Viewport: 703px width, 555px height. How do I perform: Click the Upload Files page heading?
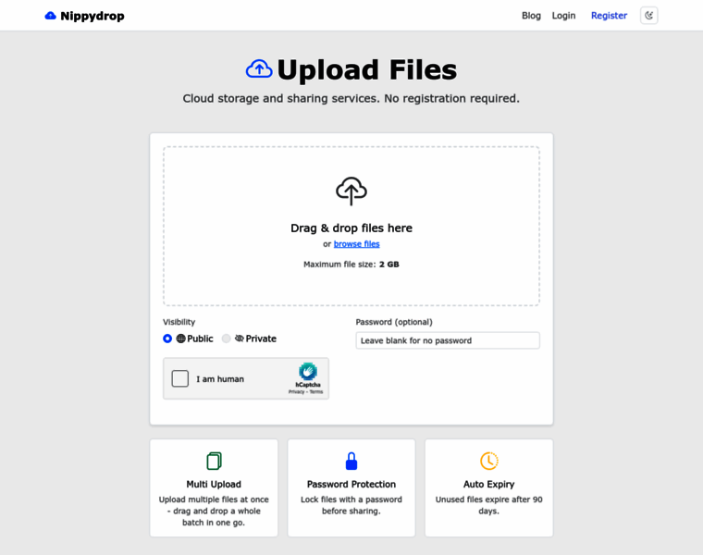[366, 70]
